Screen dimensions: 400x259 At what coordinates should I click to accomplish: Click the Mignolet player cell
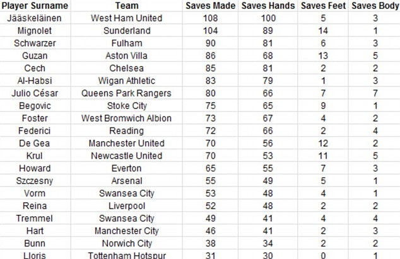click(x=35, y=30)
